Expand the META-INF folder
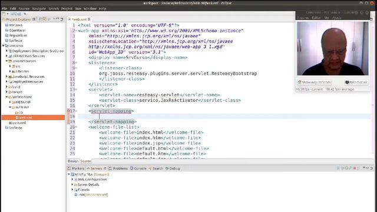 tap(10, 102)
